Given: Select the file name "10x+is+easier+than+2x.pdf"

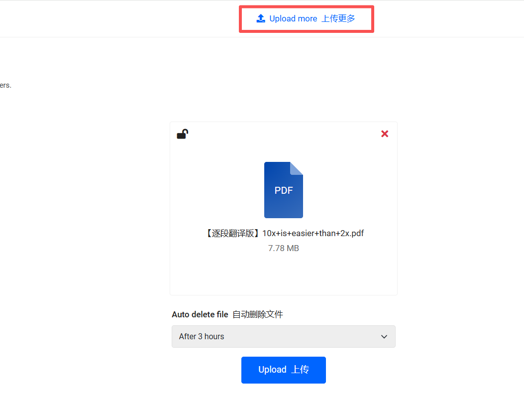Looking at the screenshot, I should [x=313, y=233].
